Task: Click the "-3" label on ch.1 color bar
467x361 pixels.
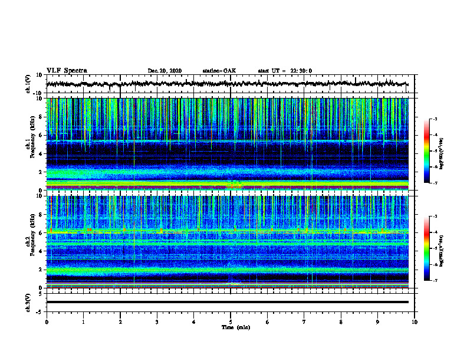Action: click(435, 119)
